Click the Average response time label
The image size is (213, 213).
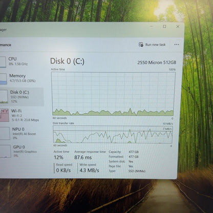(x=90, y=152)
